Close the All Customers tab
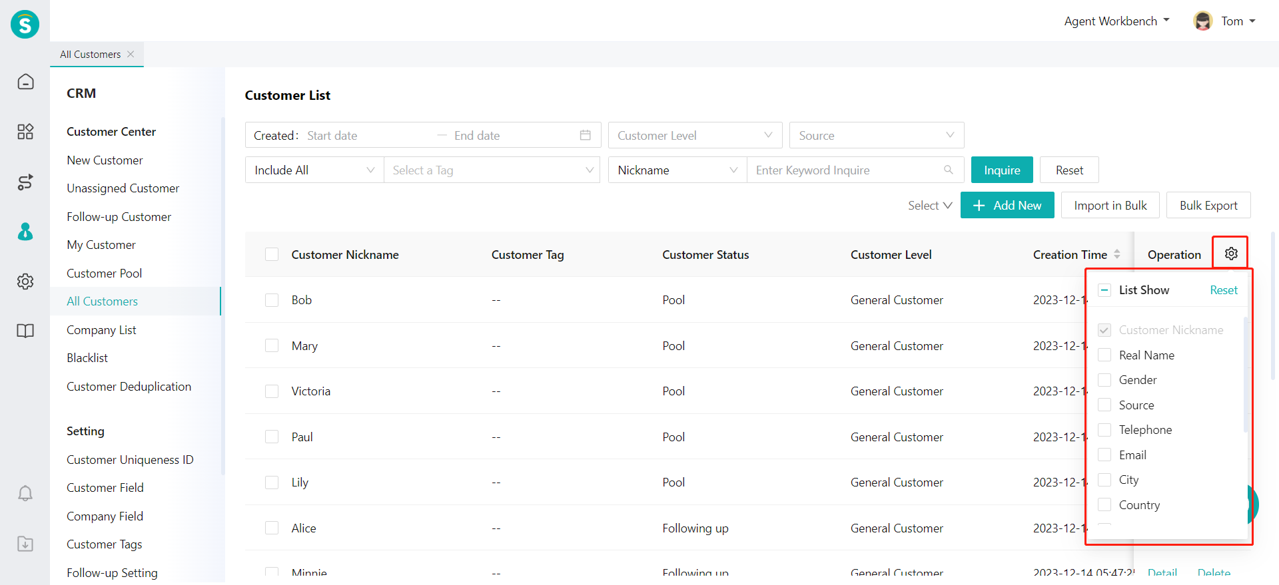1279x585 pixels. click(x=131, y=55)
